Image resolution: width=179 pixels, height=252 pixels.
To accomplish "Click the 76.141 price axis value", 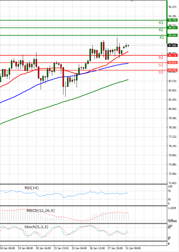I will 172,146.
